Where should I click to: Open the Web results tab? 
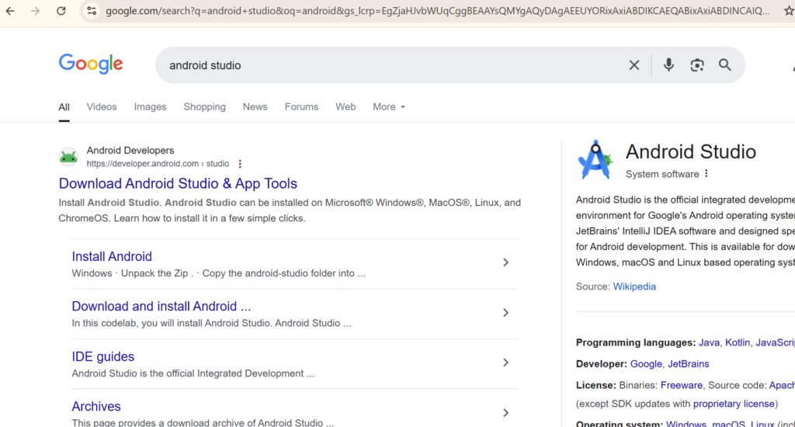[x=345, y=107]
